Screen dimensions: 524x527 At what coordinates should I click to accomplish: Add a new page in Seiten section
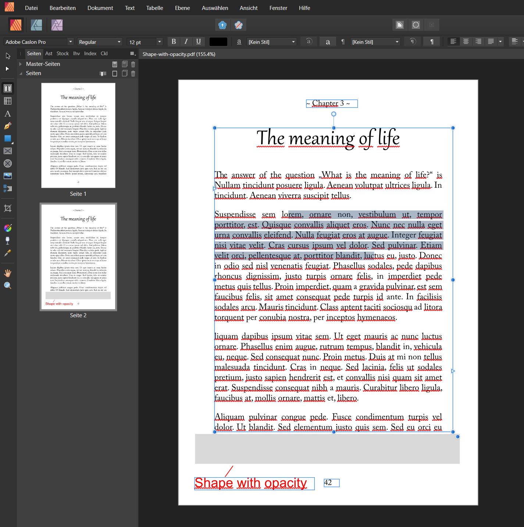(x=115, y=74)
